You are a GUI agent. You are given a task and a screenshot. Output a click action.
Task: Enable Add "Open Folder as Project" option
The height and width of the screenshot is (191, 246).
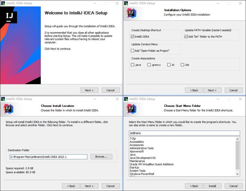pos(133,51)
